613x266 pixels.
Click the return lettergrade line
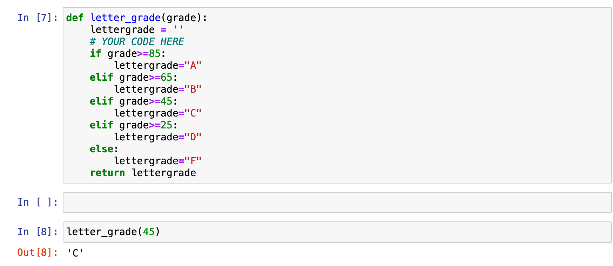(x=143, y=173)
